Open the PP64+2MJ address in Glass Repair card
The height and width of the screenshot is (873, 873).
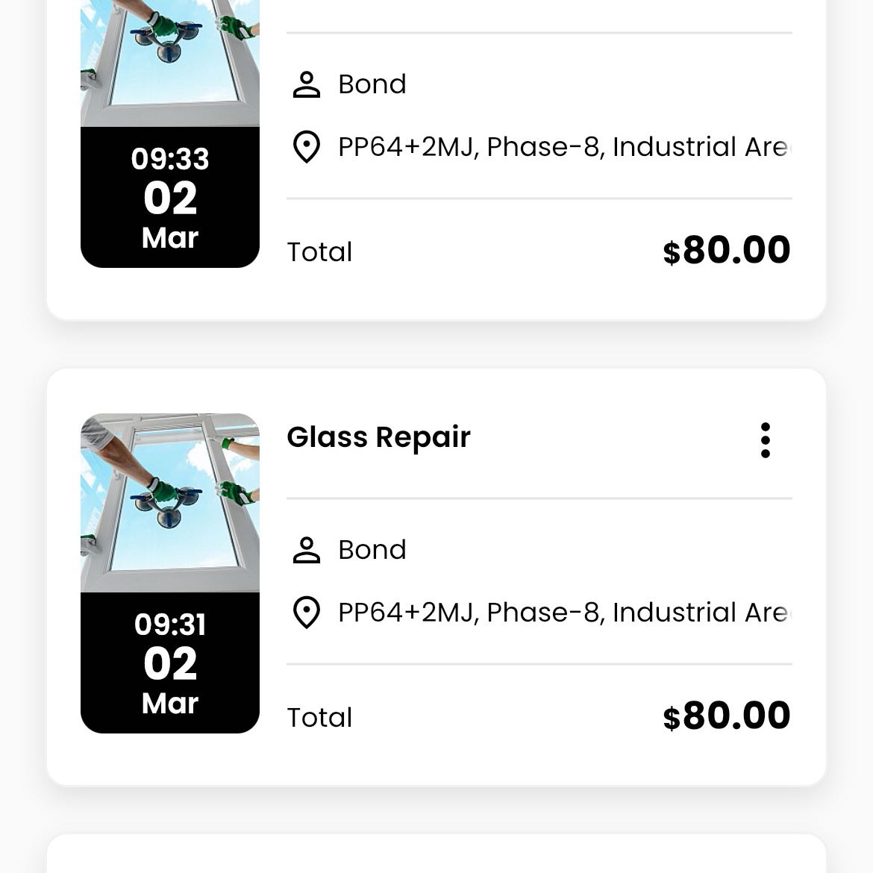pos(563,613)
